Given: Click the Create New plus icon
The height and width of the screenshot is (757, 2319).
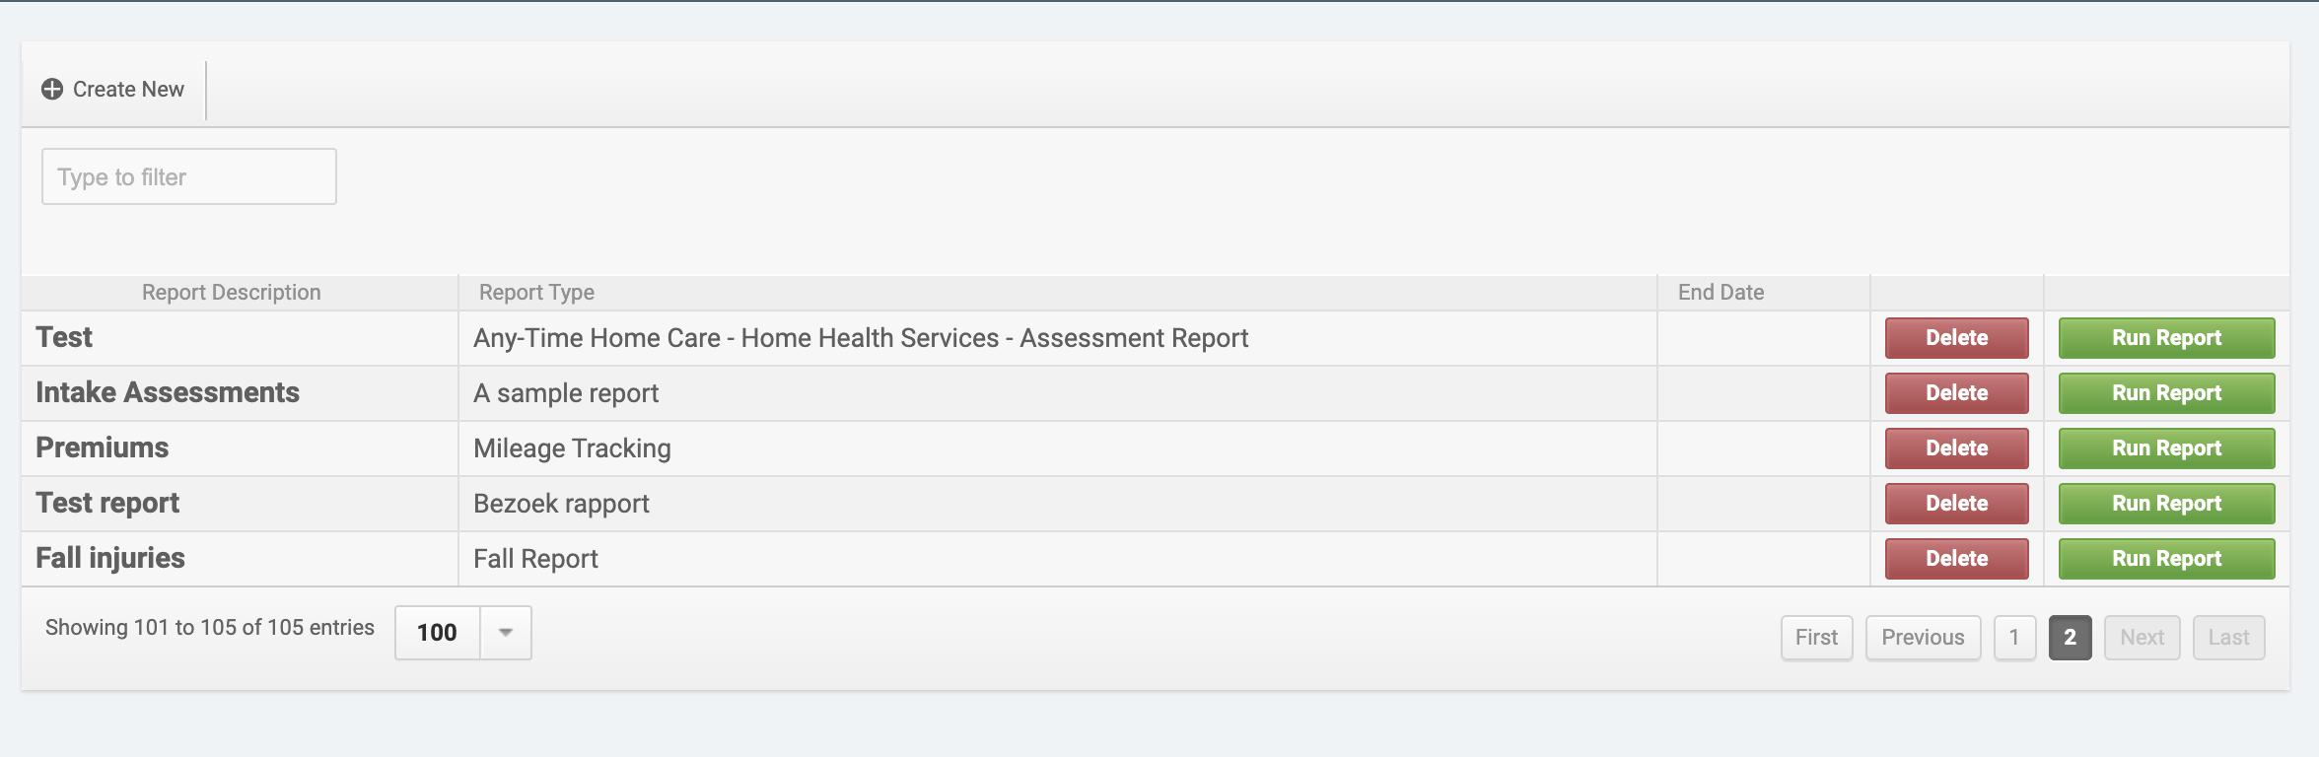Looking at the screenshot, I should click(52, 90).
